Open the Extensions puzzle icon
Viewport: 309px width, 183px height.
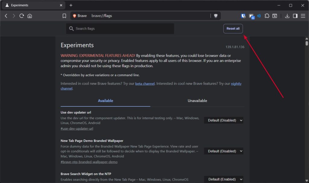click(267, 16)
